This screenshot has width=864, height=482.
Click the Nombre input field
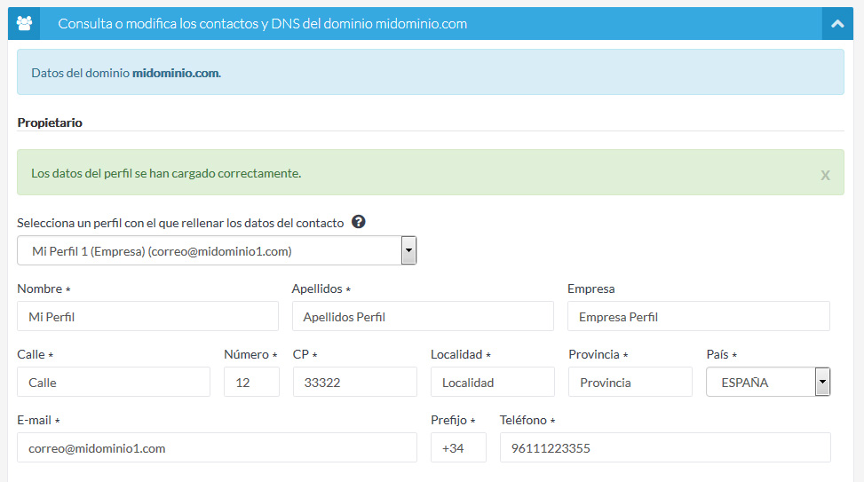pyautogui.click(x=147, y=317)
